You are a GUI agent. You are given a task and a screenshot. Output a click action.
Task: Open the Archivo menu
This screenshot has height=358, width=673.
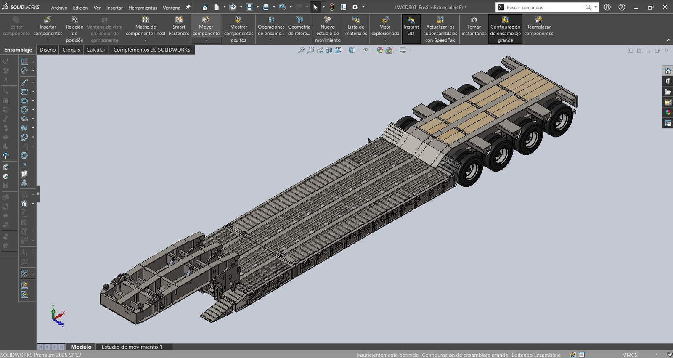[x=59, y=8]
